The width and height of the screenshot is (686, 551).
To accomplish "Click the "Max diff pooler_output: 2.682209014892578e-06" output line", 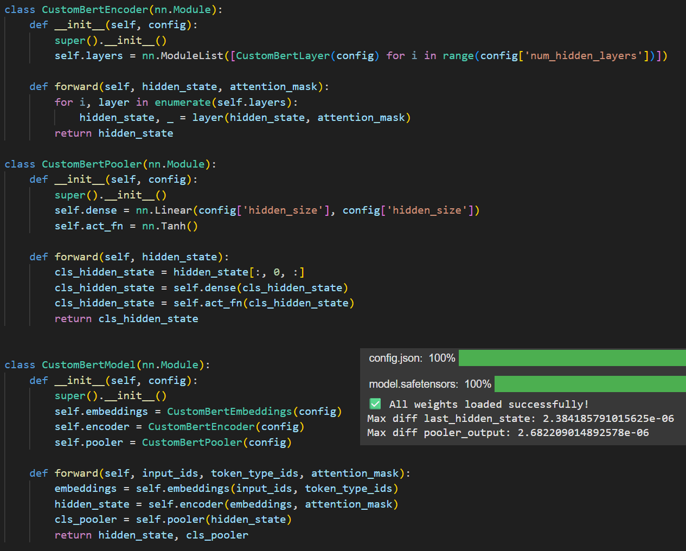I will click(508, 433).
